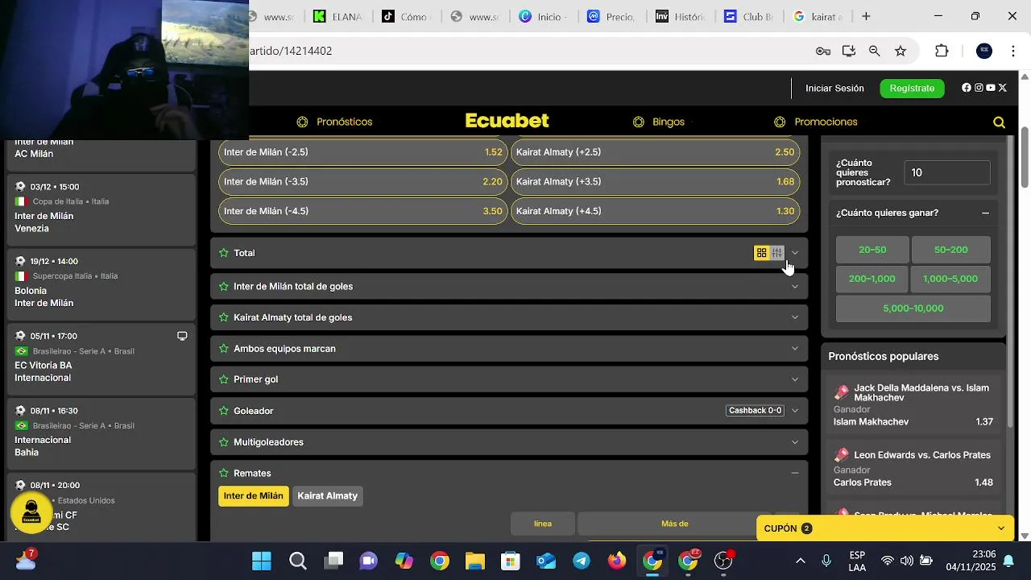This screenshot has width=1031, height=580.
Task: Expand Inter de Milán total de goles chevron
Action: tap(795, 287)
